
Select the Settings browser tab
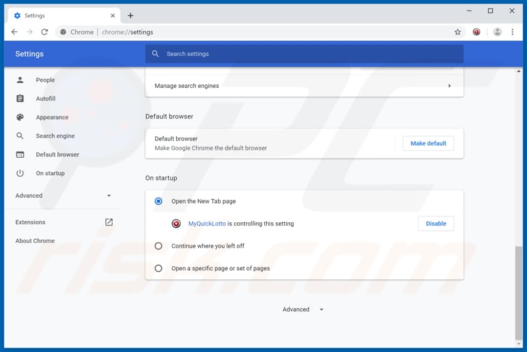pos(64,15)
